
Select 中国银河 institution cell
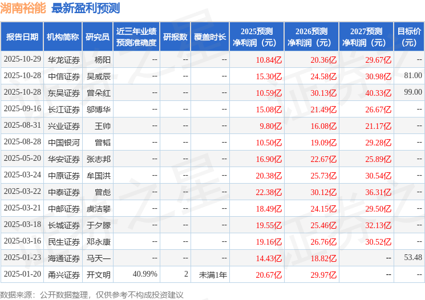64,143
